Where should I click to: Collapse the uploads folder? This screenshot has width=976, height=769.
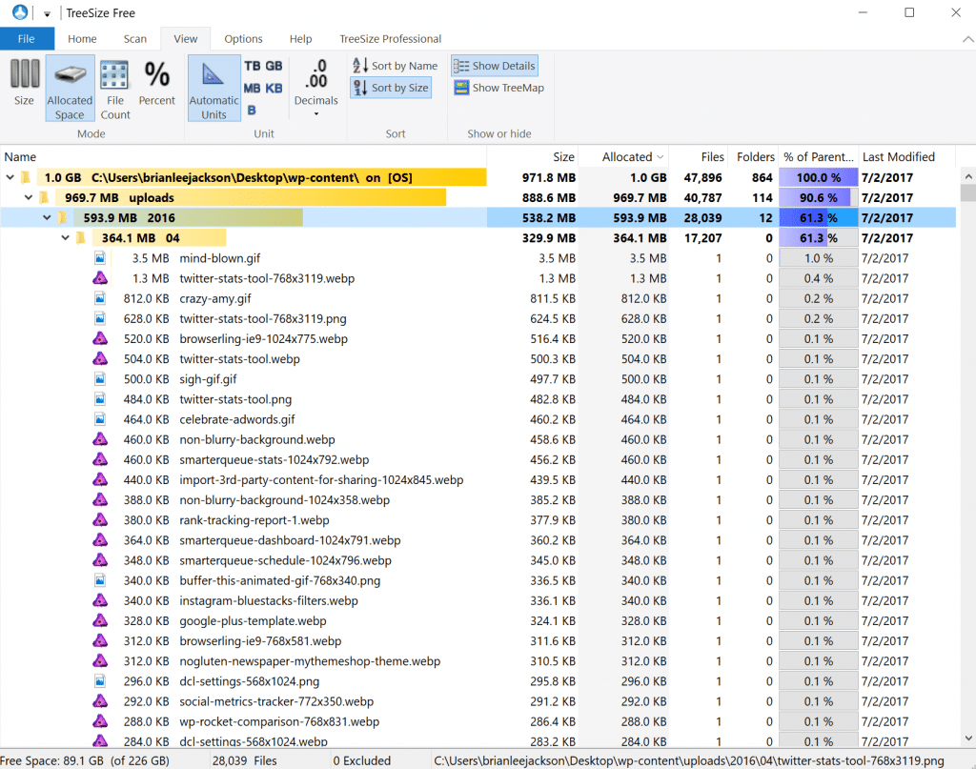pyautogui.click(x=28, y=197)
